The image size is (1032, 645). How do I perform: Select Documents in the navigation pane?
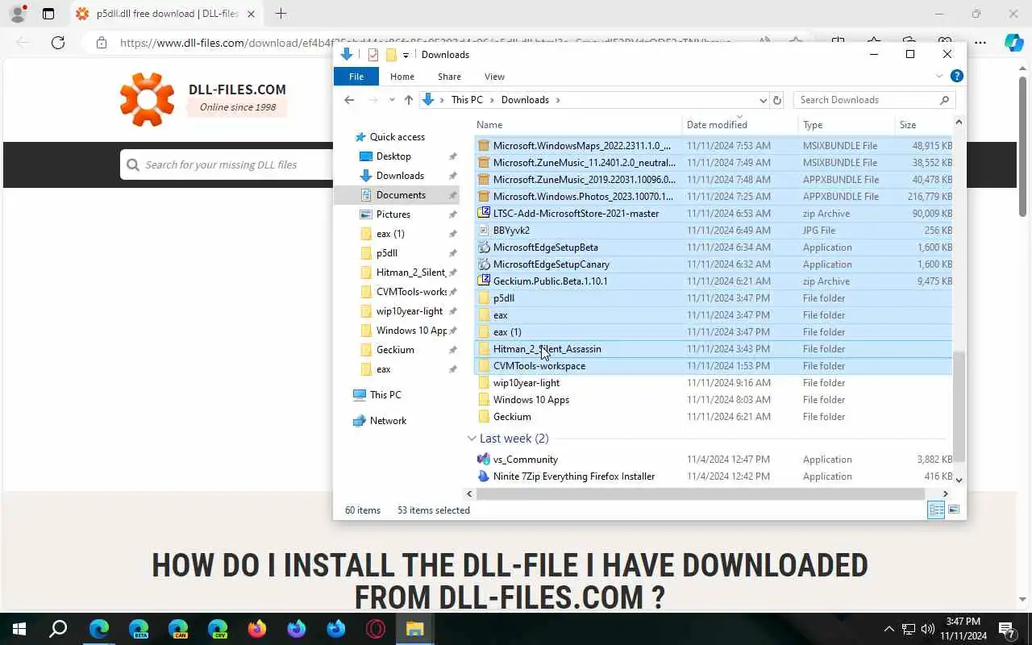(401, 195)
